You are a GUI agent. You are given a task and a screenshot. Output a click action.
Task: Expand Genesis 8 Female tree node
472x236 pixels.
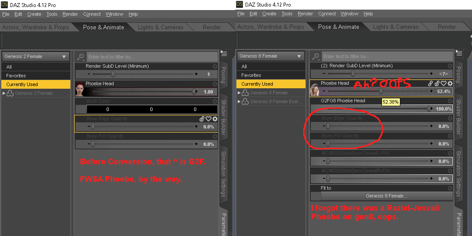pos(239,93)
